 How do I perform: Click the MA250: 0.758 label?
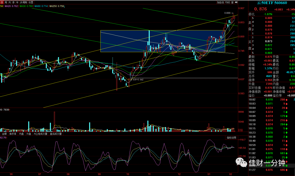(57, 6)
